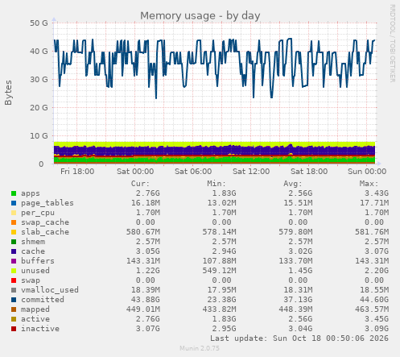Viewport: 400px width, 357px height.
Task: Click the 'page_tables' legend label
Action: point(47,203)
